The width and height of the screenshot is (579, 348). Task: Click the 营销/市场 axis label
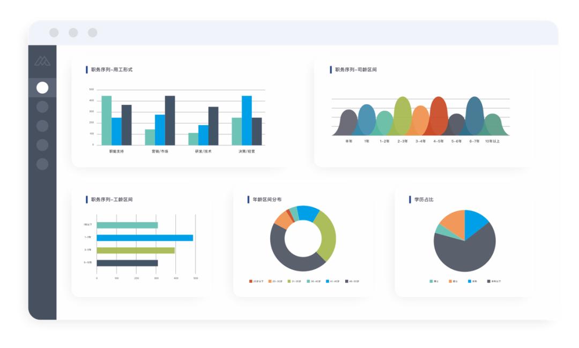(x=160, y=152)
